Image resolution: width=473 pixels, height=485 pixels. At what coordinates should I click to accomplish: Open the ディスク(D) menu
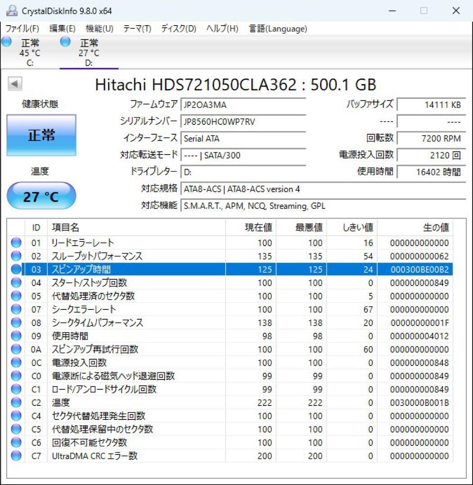179,29
